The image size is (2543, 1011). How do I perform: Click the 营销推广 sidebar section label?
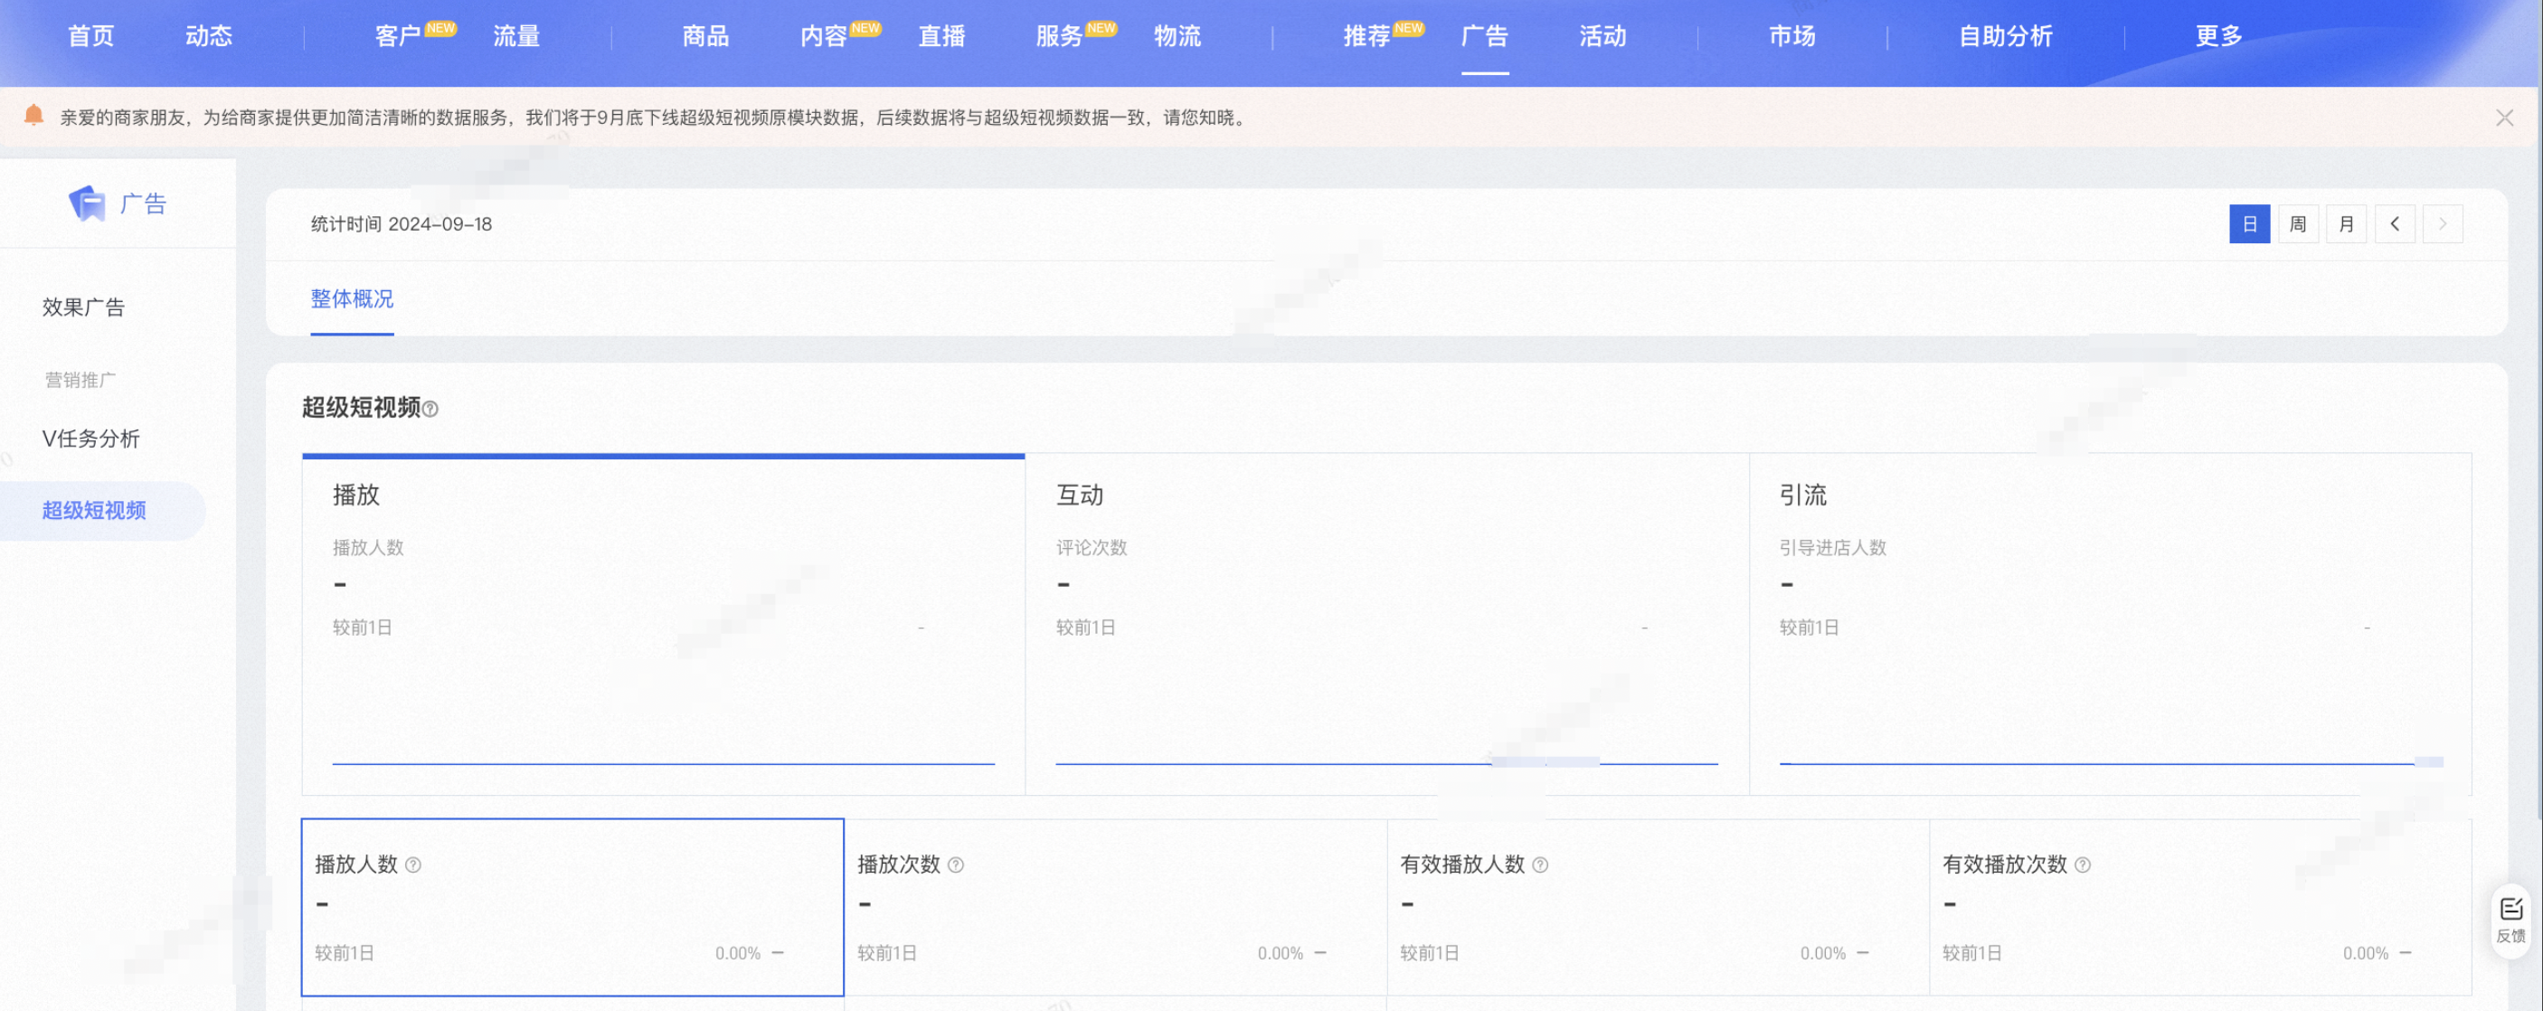point(80,380)
